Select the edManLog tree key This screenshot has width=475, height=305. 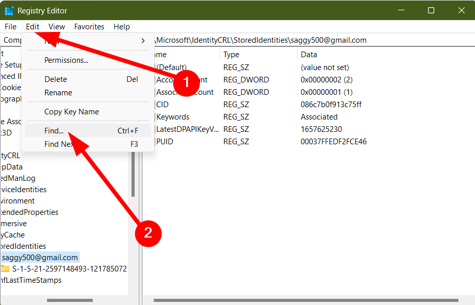click(x=18, y=178)
